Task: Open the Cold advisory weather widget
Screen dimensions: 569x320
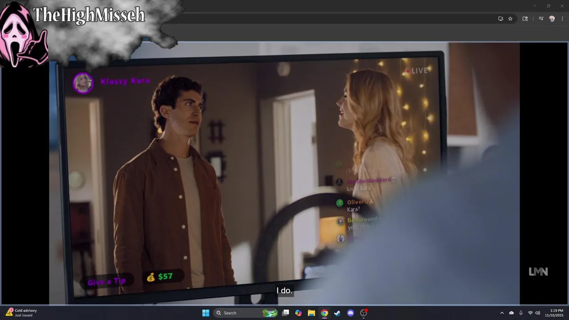Action: point(21,313)
